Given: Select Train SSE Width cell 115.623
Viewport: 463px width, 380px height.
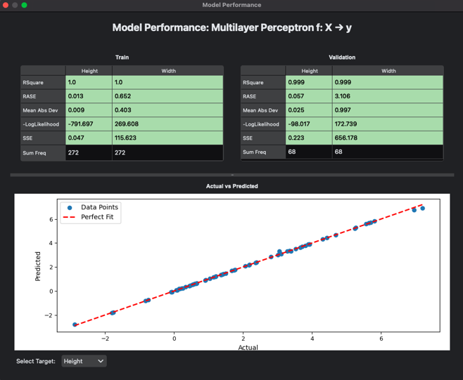Looking at the screenshot, I should pos(167,138).
